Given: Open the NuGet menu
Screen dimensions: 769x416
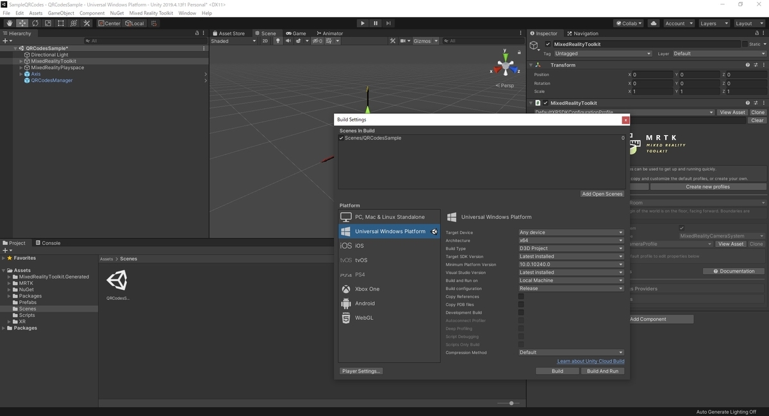Looking at the screenshot, I should (x=117, y=13).
